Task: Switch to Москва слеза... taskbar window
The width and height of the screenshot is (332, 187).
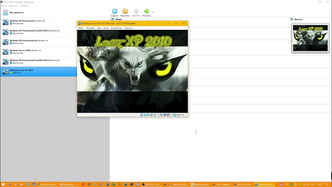Action: [47, 184]
